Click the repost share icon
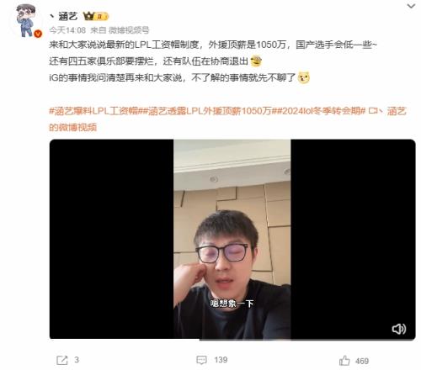 tap(61, 360)
